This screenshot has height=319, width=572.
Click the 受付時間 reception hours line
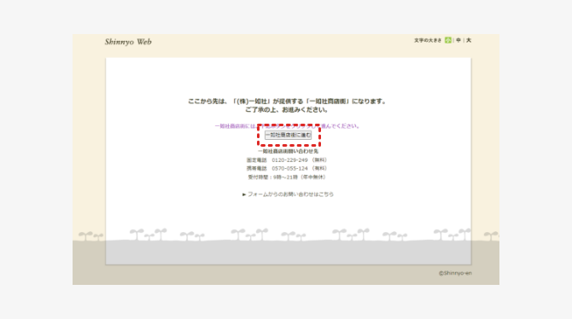(x=288, y=177)
